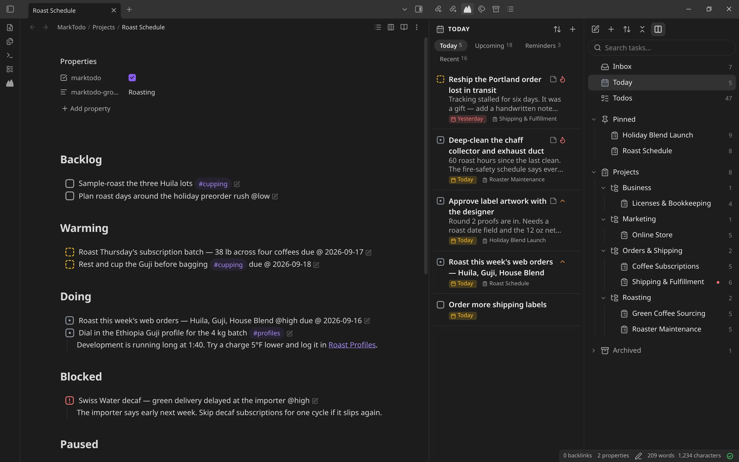The height and width of the screenshot is (462, 739).
Task: Toggle right sidebar from the tab bar
Action: tap(418, 9)
